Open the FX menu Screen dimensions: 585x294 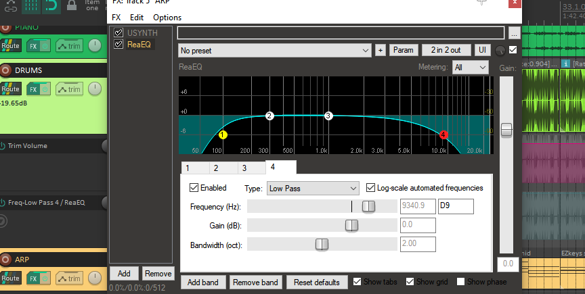point(116,18)
